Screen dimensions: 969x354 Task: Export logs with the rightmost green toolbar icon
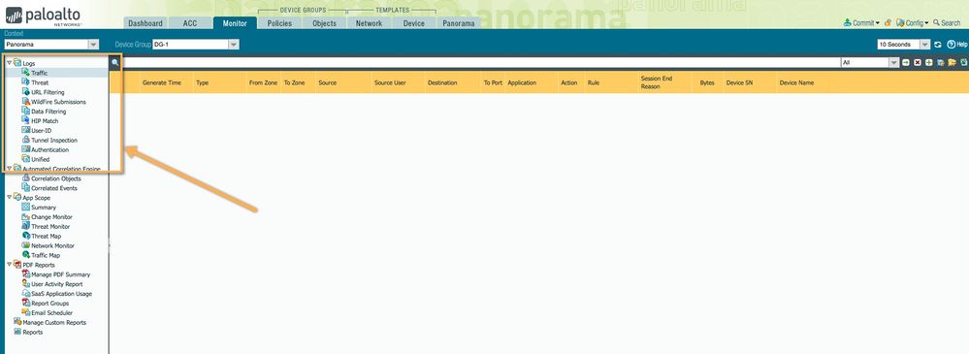[964, 63]
